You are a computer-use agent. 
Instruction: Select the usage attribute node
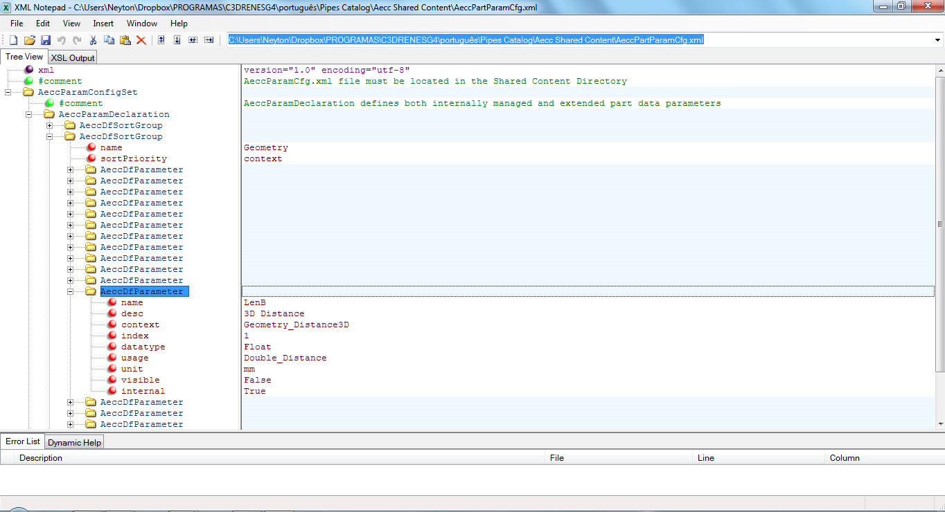pos(134,358)
